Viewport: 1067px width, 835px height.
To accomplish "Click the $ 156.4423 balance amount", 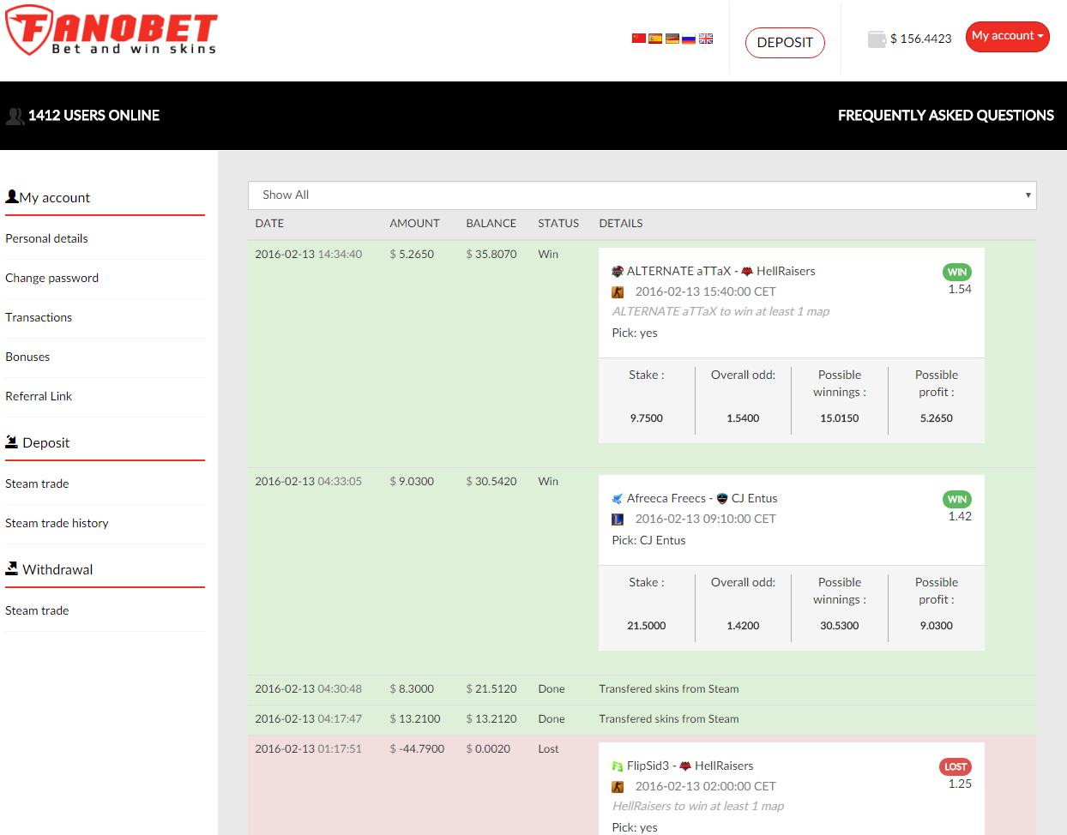I will click(x=921, y=39).
